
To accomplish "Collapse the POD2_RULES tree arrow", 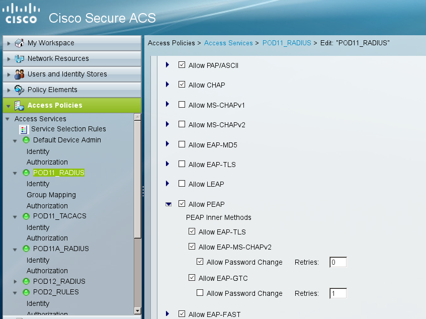I will tap(15, 293).
